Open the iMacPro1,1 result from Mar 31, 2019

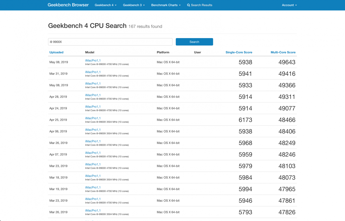[x=93, y=72]
